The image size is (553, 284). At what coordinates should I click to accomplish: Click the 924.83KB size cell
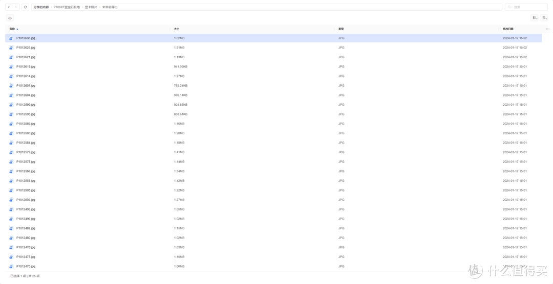tap(181, 105)
